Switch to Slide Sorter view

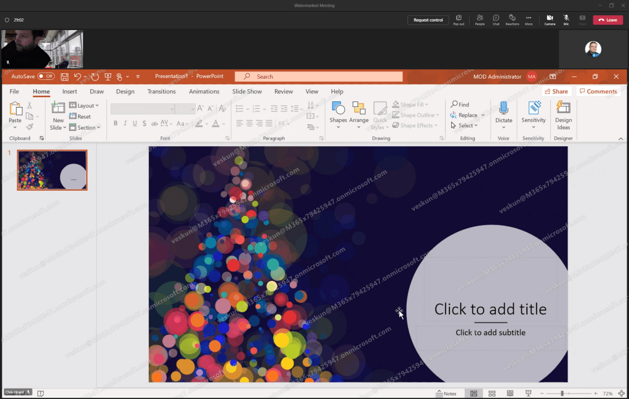[492, 393]
